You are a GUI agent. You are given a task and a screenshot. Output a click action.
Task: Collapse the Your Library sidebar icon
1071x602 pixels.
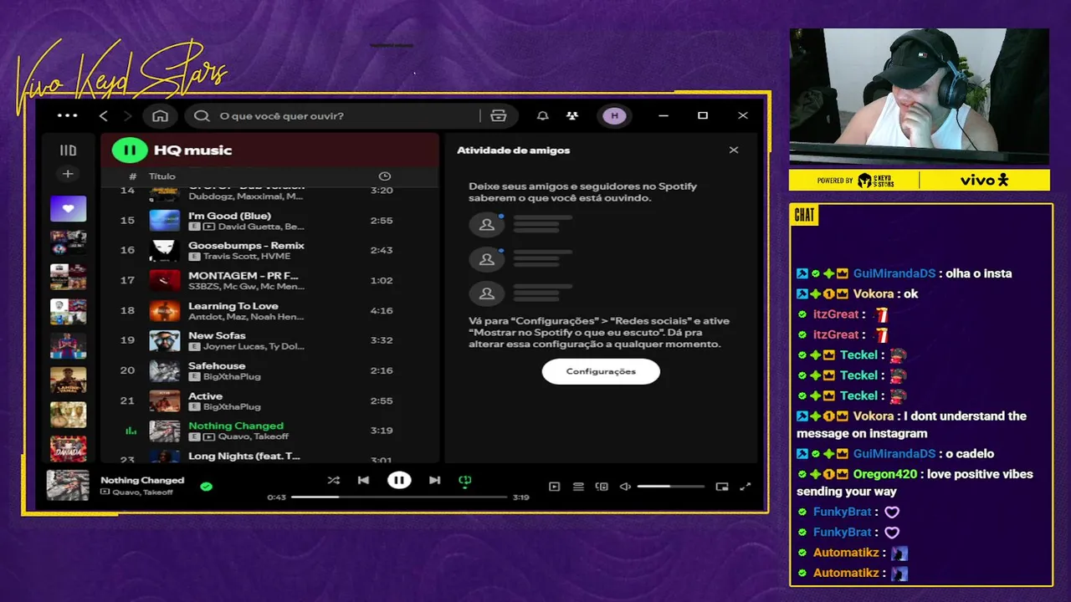(x=68, y=150)
